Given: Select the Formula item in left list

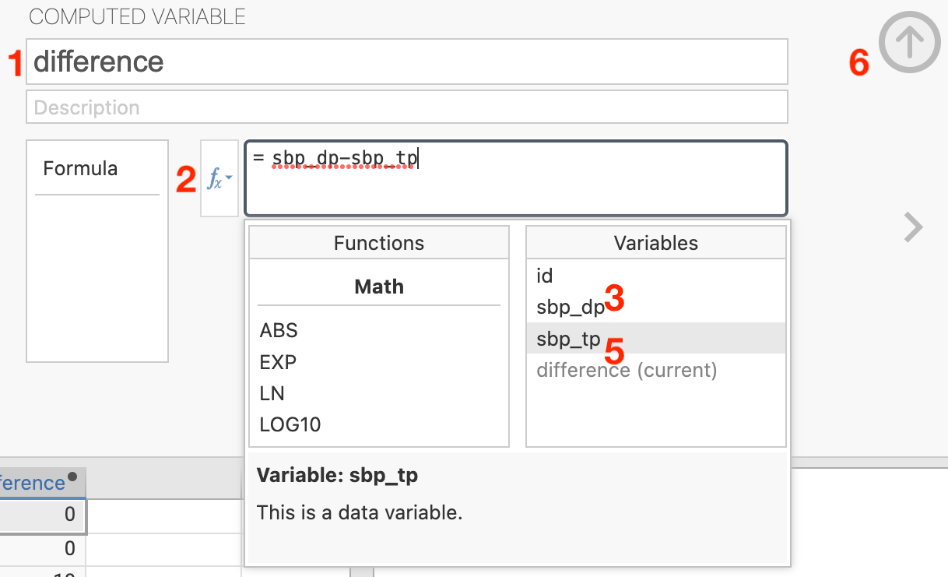Looking at the screenshot, I should coord(81,168).
